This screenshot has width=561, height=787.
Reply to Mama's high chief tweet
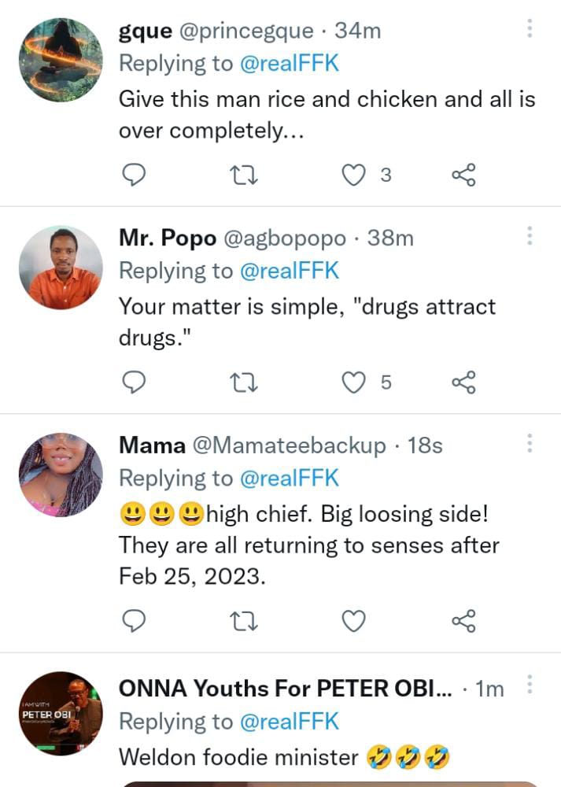(x=135, y=621)
